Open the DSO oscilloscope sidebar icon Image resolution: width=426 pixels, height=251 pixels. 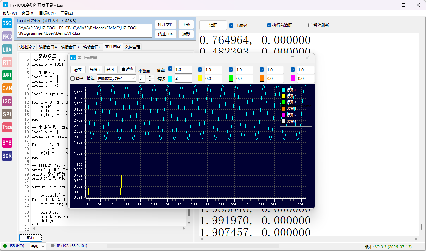tap(7, 23)
